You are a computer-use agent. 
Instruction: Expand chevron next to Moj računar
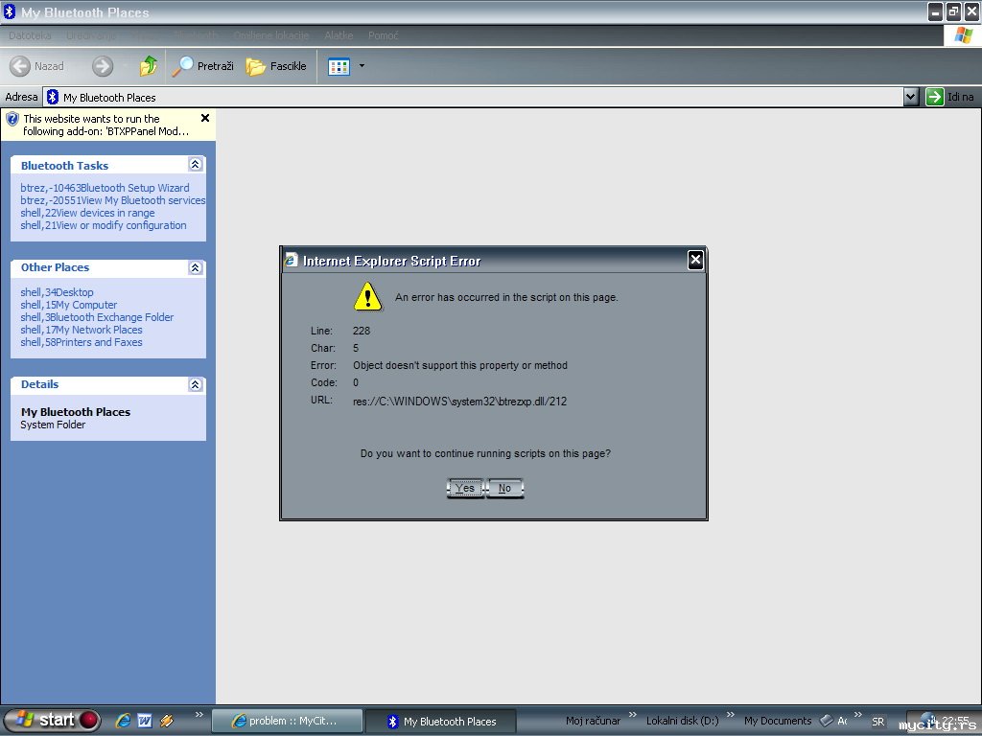[633, 714]
